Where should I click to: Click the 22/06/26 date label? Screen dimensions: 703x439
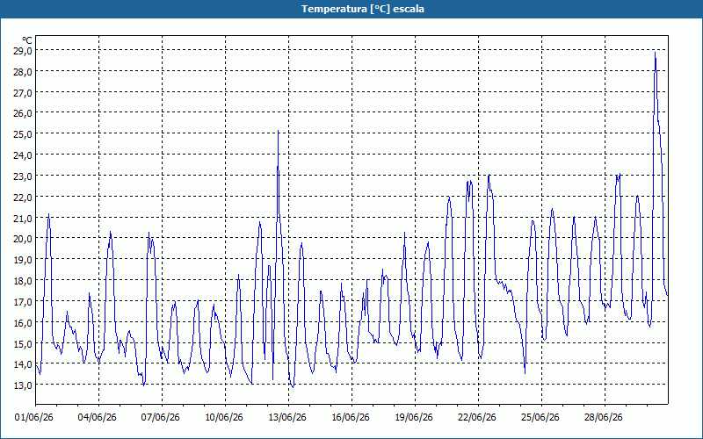(x=477, y=418)
